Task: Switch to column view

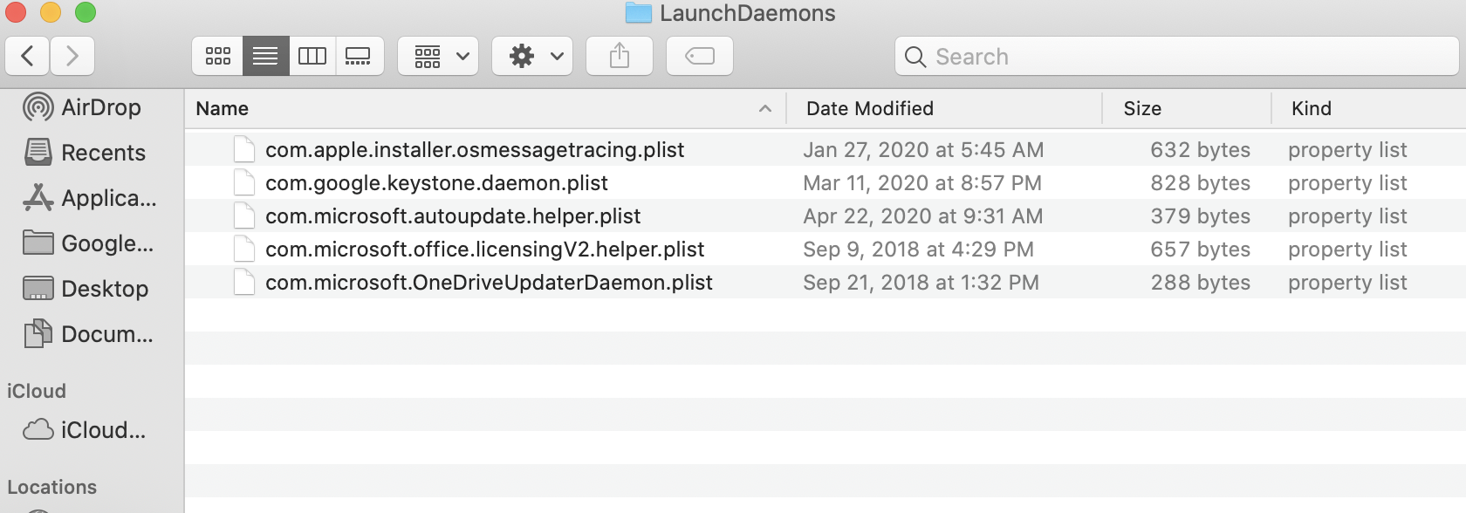Action: point(312,57)
